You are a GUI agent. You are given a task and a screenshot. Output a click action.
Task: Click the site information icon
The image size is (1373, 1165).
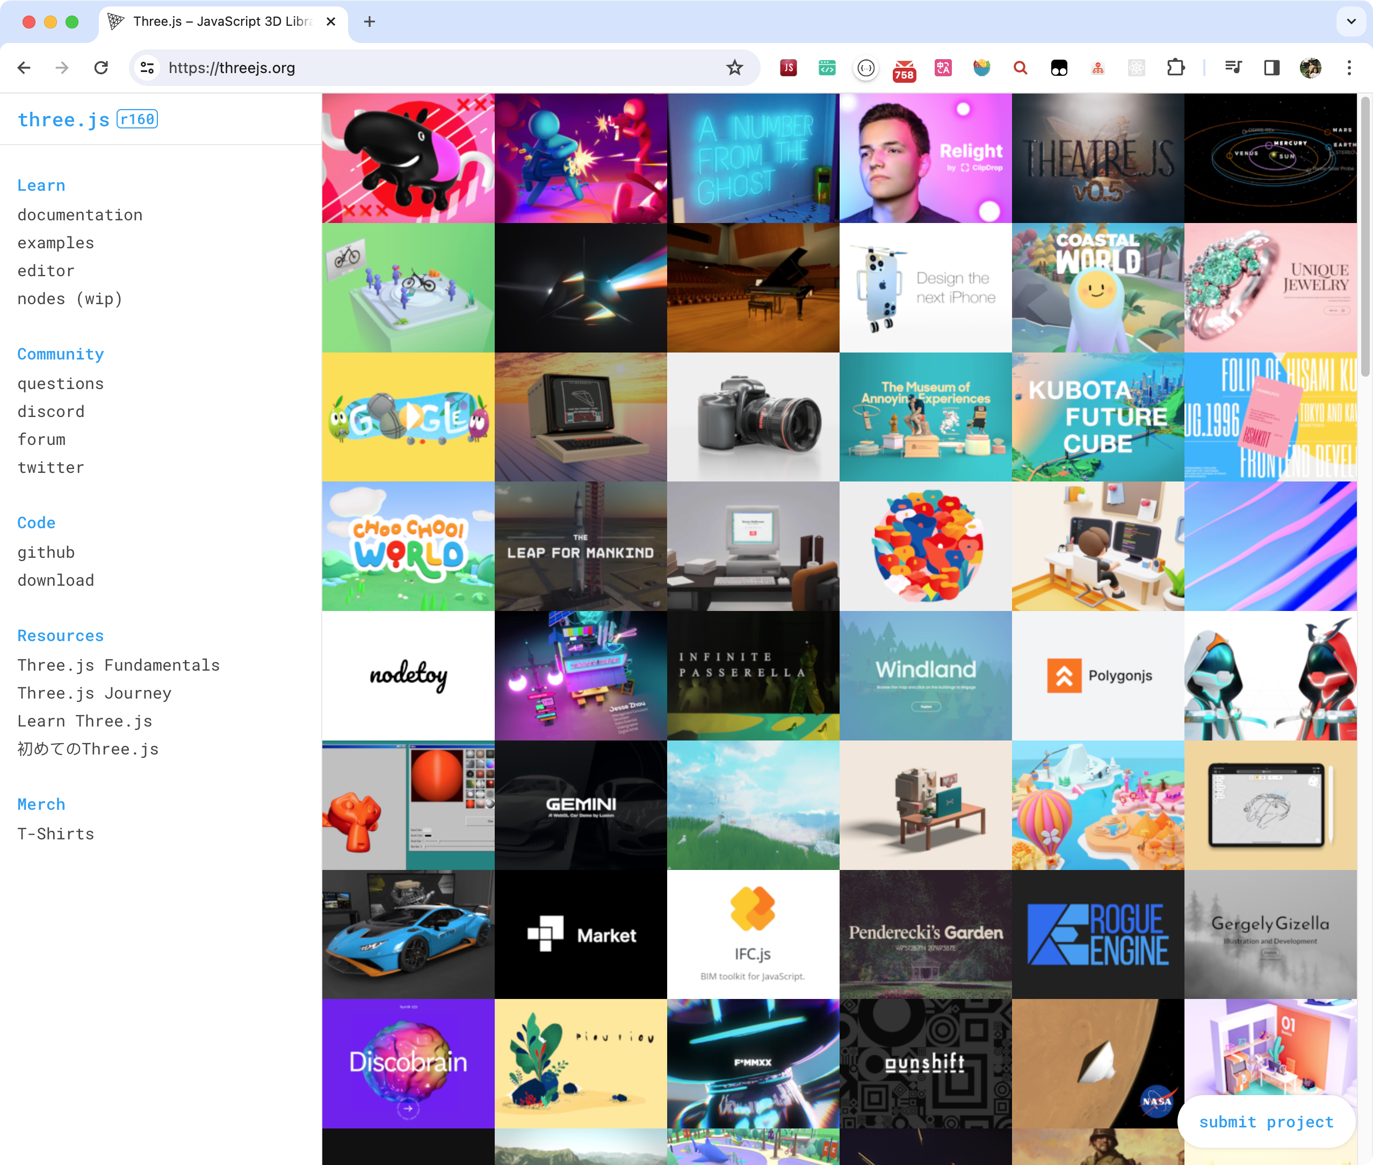(x=147, y=67)
